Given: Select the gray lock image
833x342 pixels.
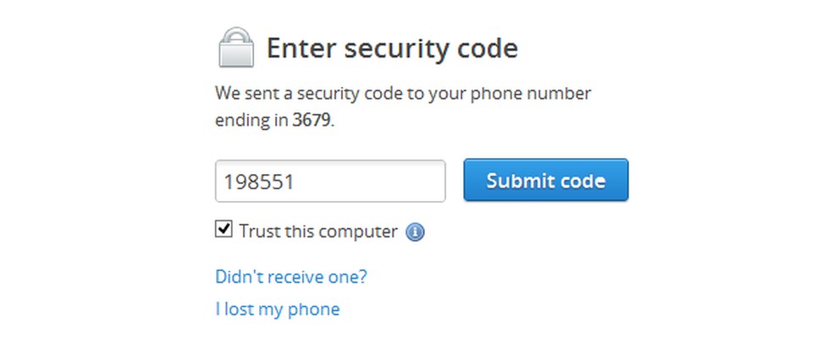Looking at the screenshot, I should pos(236,47).
